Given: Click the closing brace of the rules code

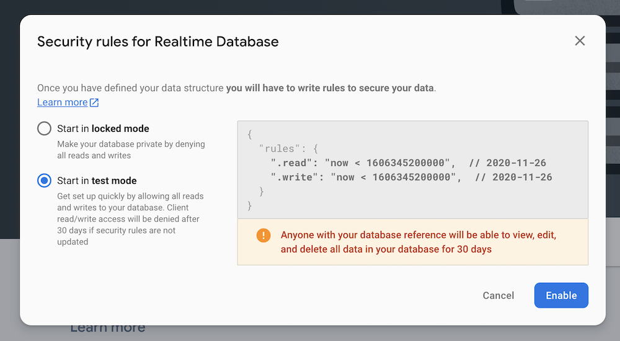Looking at the screenshot, I should (x=249, y=205).
